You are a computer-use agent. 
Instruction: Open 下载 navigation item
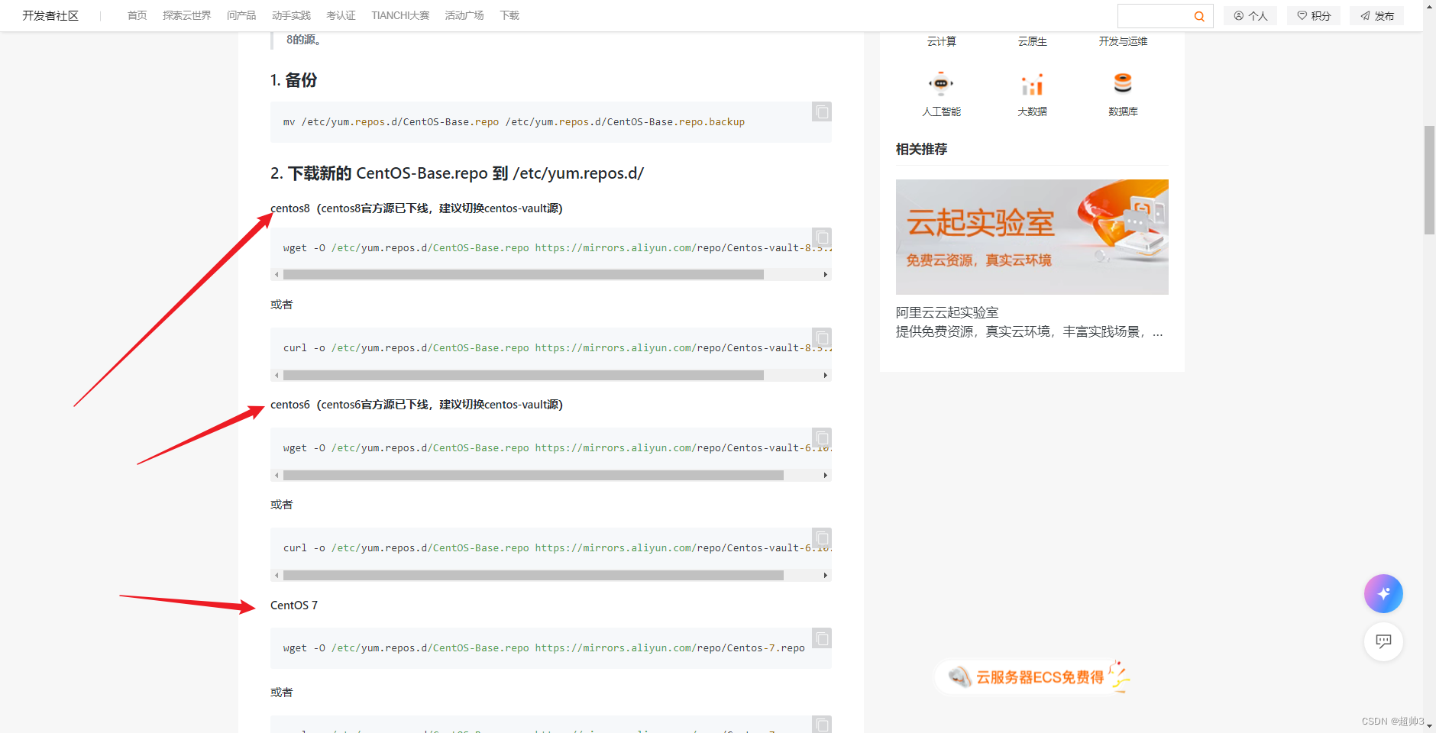[509, 15]
